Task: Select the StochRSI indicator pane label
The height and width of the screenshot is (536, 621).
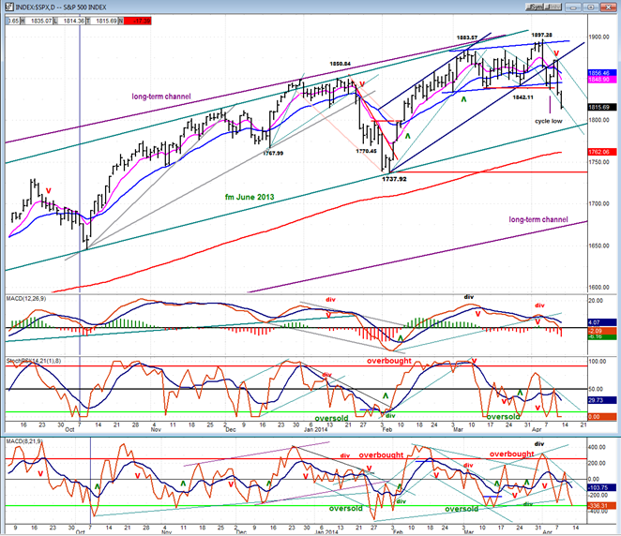Action: pos(34,361)
